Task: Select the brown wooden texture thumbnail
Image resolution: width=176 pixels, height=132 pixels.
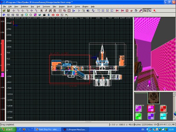Action: [154, 98]
